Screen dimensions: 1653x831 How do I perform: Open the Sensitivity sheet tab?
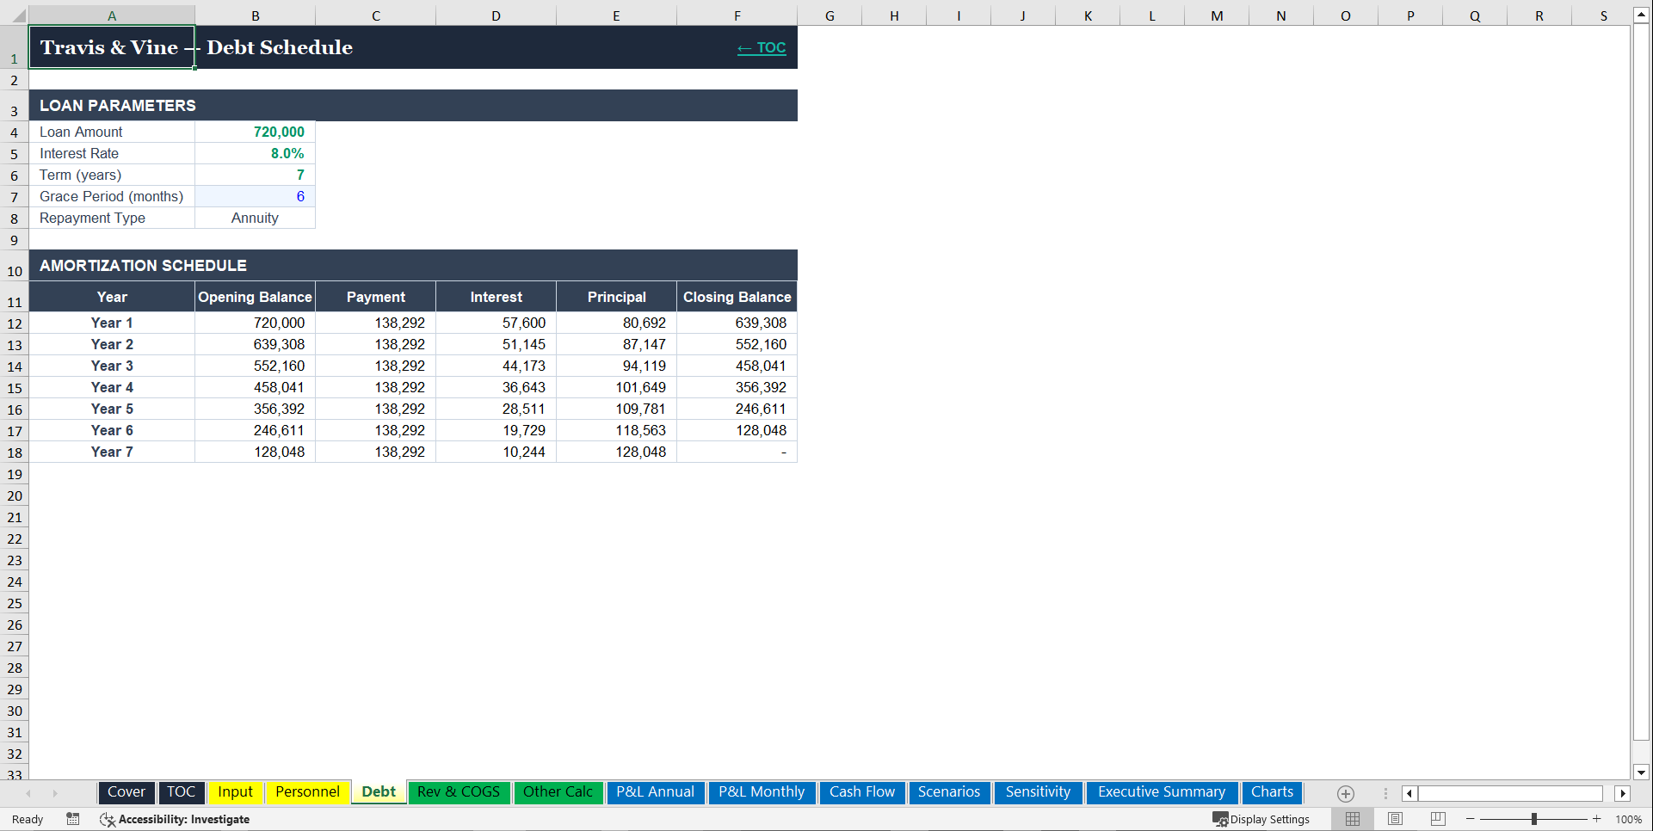coord(1038,792)
